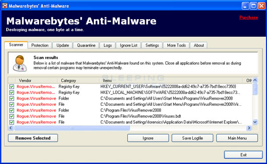Click the results list scroll up arrow
Screen dimensions: 267x164
coord(255,80)
